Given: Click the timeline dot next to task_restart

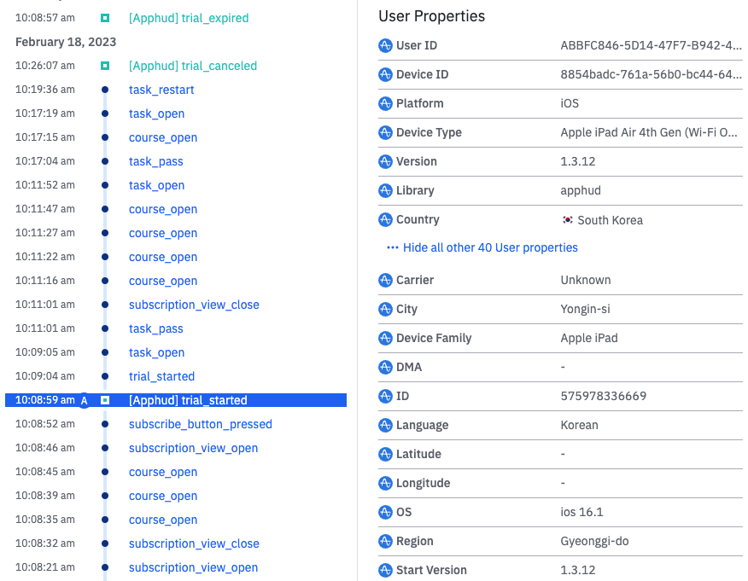Looking at the screenshot, I should [x=105, y=90].
